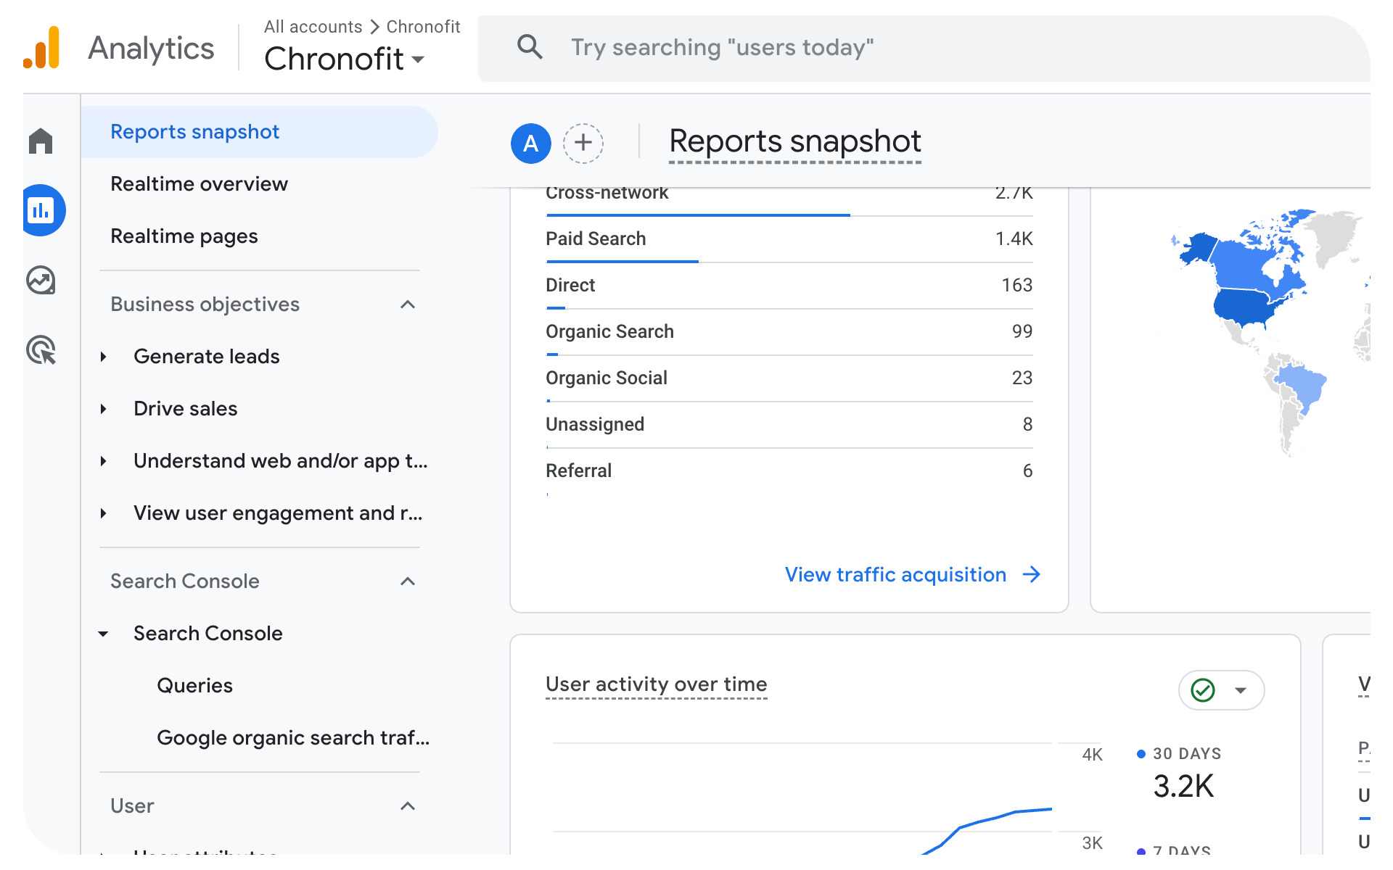Click the Chronofit breadcrumb link
The height and width of the screenshot is (870, 1393).
423,27
